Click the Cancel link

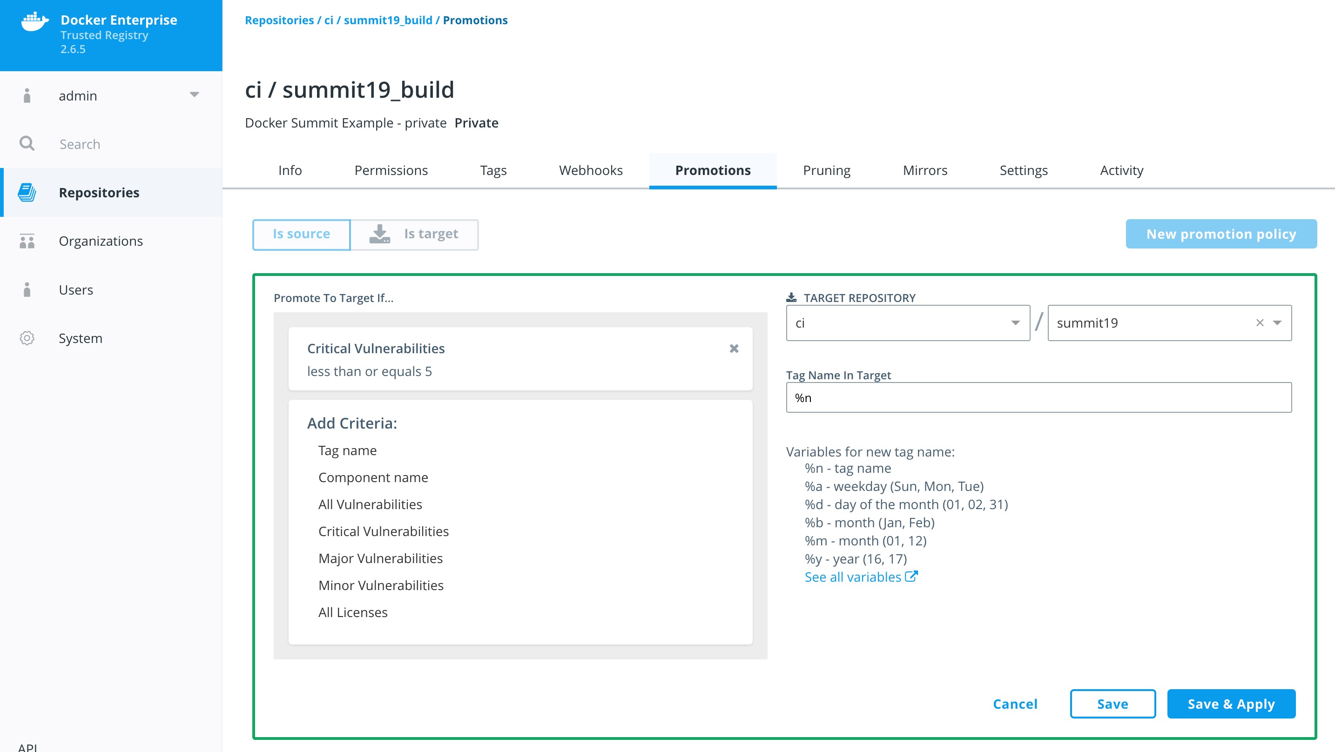pos(1015,704)
